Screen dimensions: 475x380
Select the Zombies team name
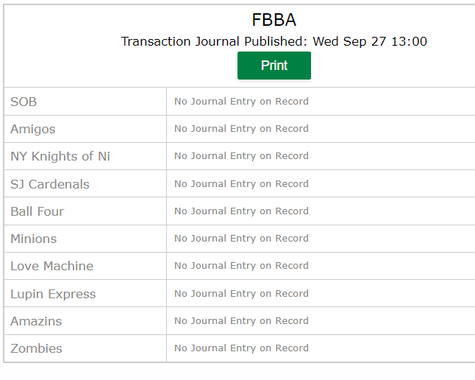pos(36,349)
